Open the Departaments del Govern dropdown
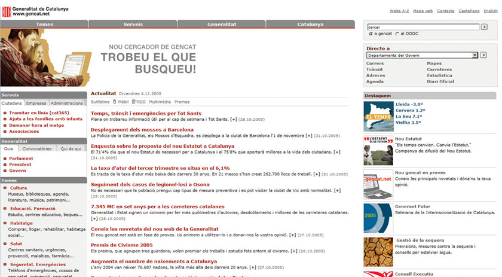 click(x=423, y=55)
